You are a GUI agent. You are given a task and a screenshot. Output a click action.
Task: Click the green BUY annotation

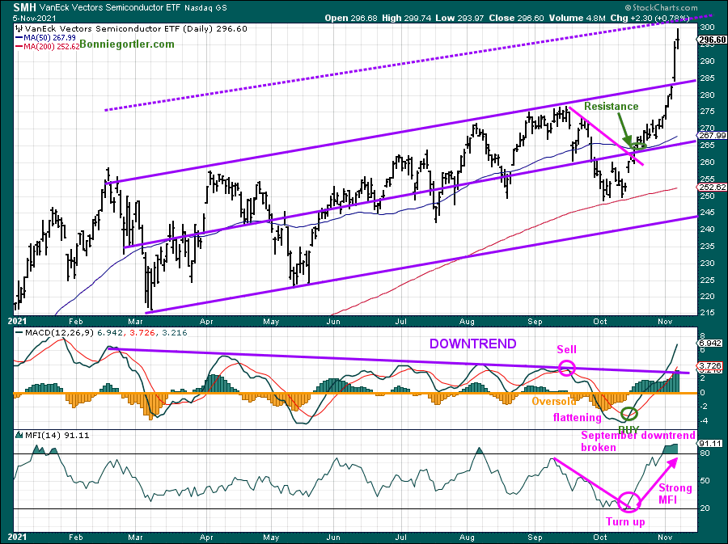pyautogui.click(x=629, y=429)
